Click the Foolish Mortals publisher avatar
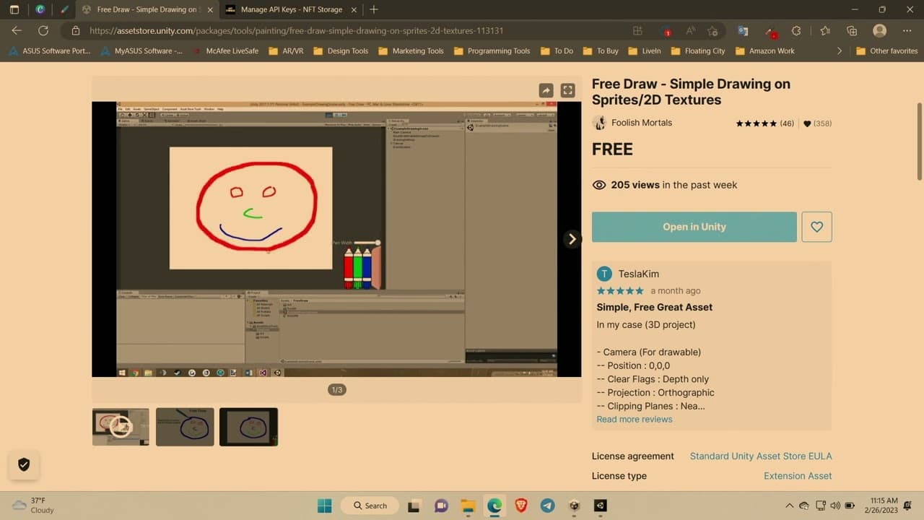 599,123
